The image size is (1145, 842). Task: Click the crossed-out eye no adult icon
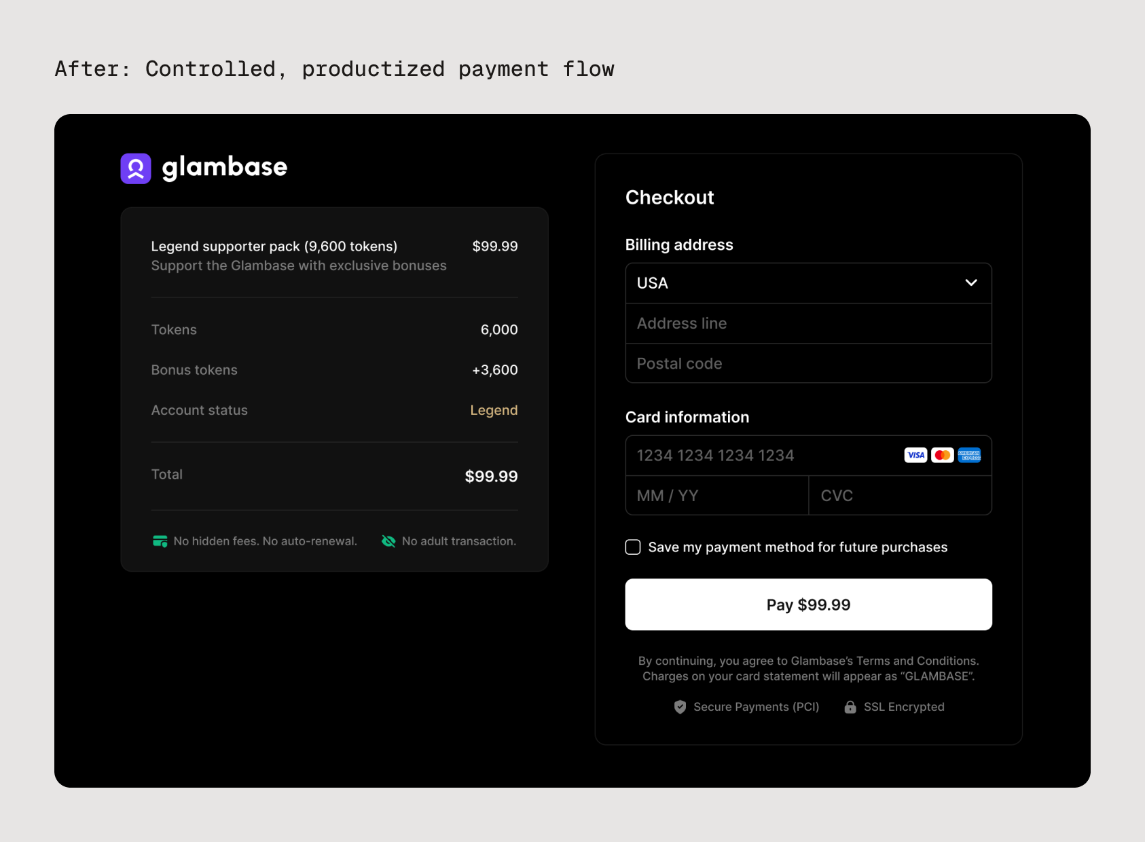(388, 541)
